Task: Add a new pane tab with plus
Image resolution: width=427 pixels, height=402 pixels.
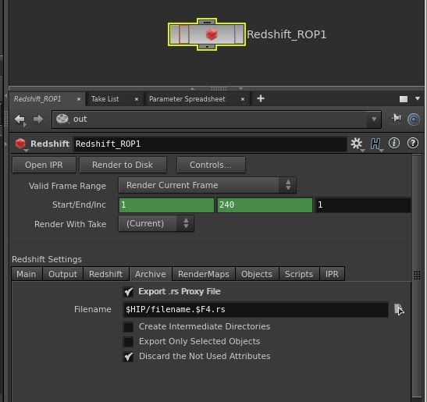Action: tap(261, 98)
